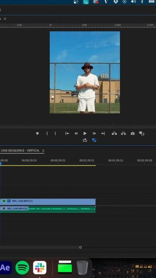The width and height of the screenshot is (156, 278).
Task: Open the Dropbox menu bar icon
Action: [116, 2]
